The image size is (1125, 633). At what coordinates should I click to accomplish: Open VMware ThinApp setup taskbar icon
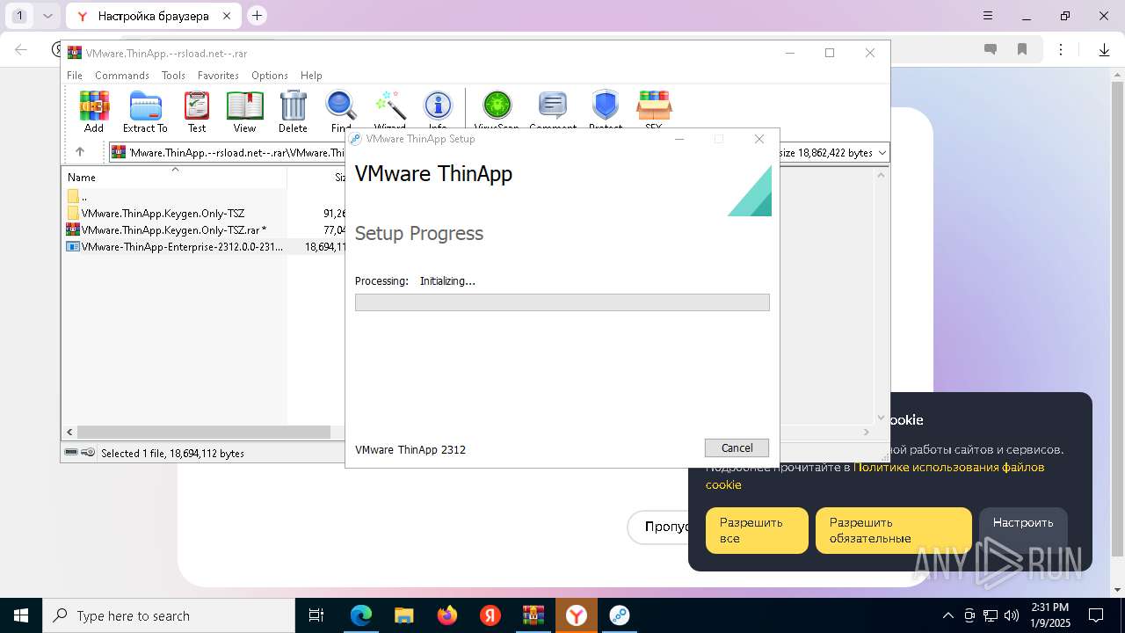pyautogui.click(x=620, y=615)
